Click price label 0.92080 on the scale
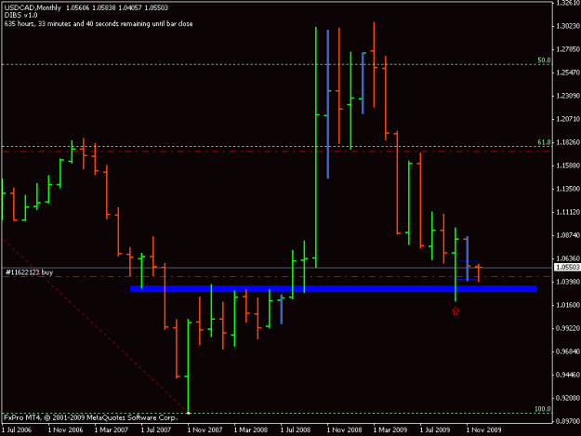 click(567, 398)
